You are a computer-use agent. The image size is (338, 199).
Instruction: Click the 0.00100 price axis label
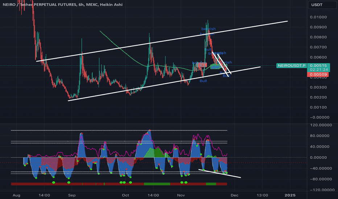pyautogui.click(x=318, y=107)
